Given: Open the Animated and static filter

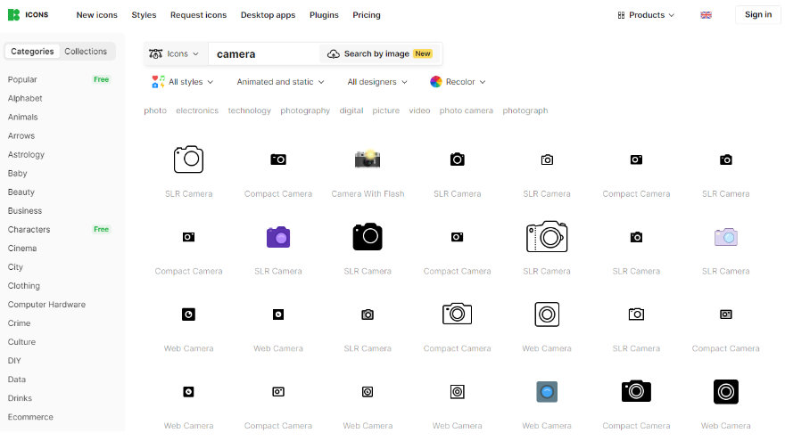Looking at the screenshot, I should pyautogui.click(x=280, y=82).
